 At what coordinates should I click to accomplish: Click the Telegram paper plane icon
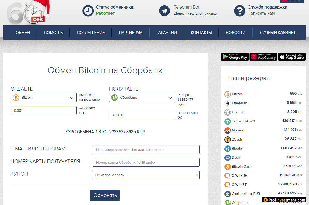(164, 11)
